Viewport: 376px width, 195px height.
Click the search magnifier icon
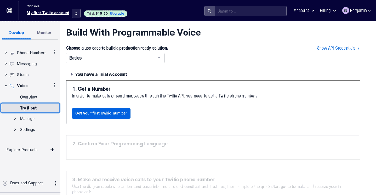(x=209, y=11)
